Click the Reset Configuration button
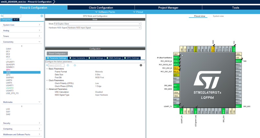 (57, 54)
